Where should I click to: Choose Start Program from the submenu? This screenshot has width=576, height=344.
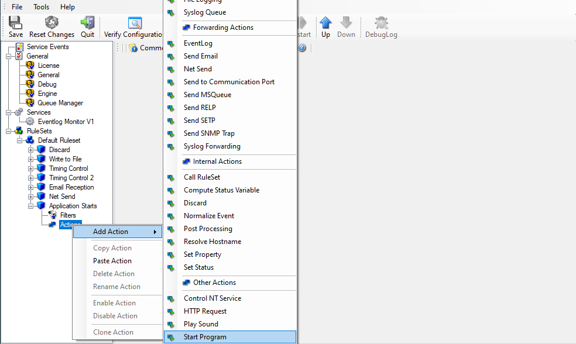pyautogui.click(x=205, y=337)
